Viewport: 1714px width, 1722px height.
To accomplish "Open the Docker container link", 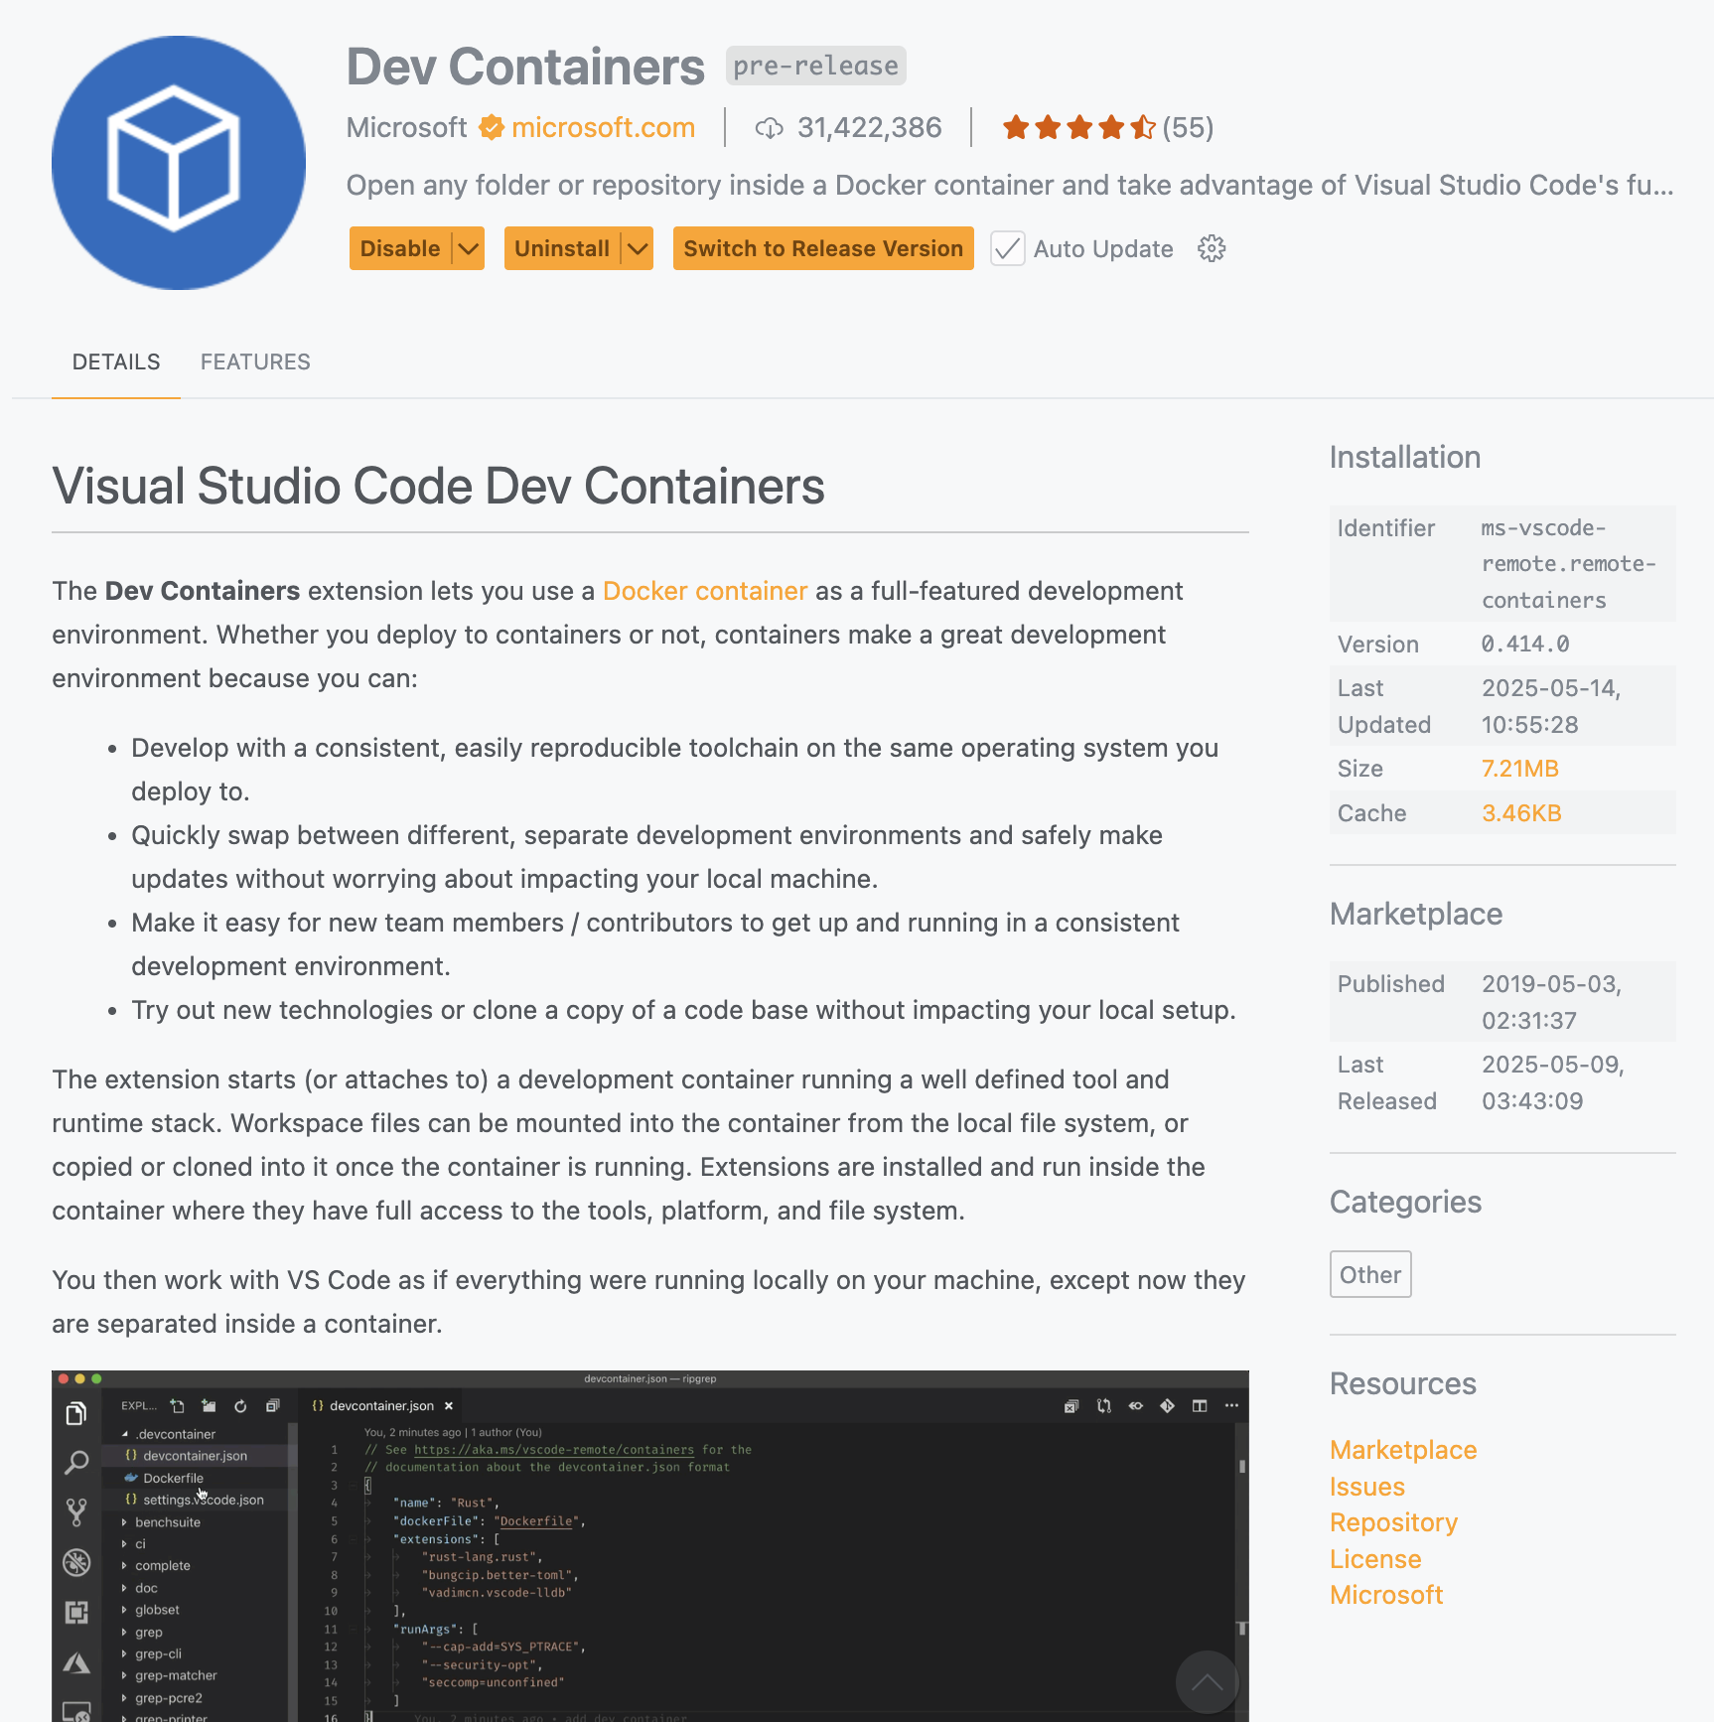I will pyautogui.click(x=705, y=591).
